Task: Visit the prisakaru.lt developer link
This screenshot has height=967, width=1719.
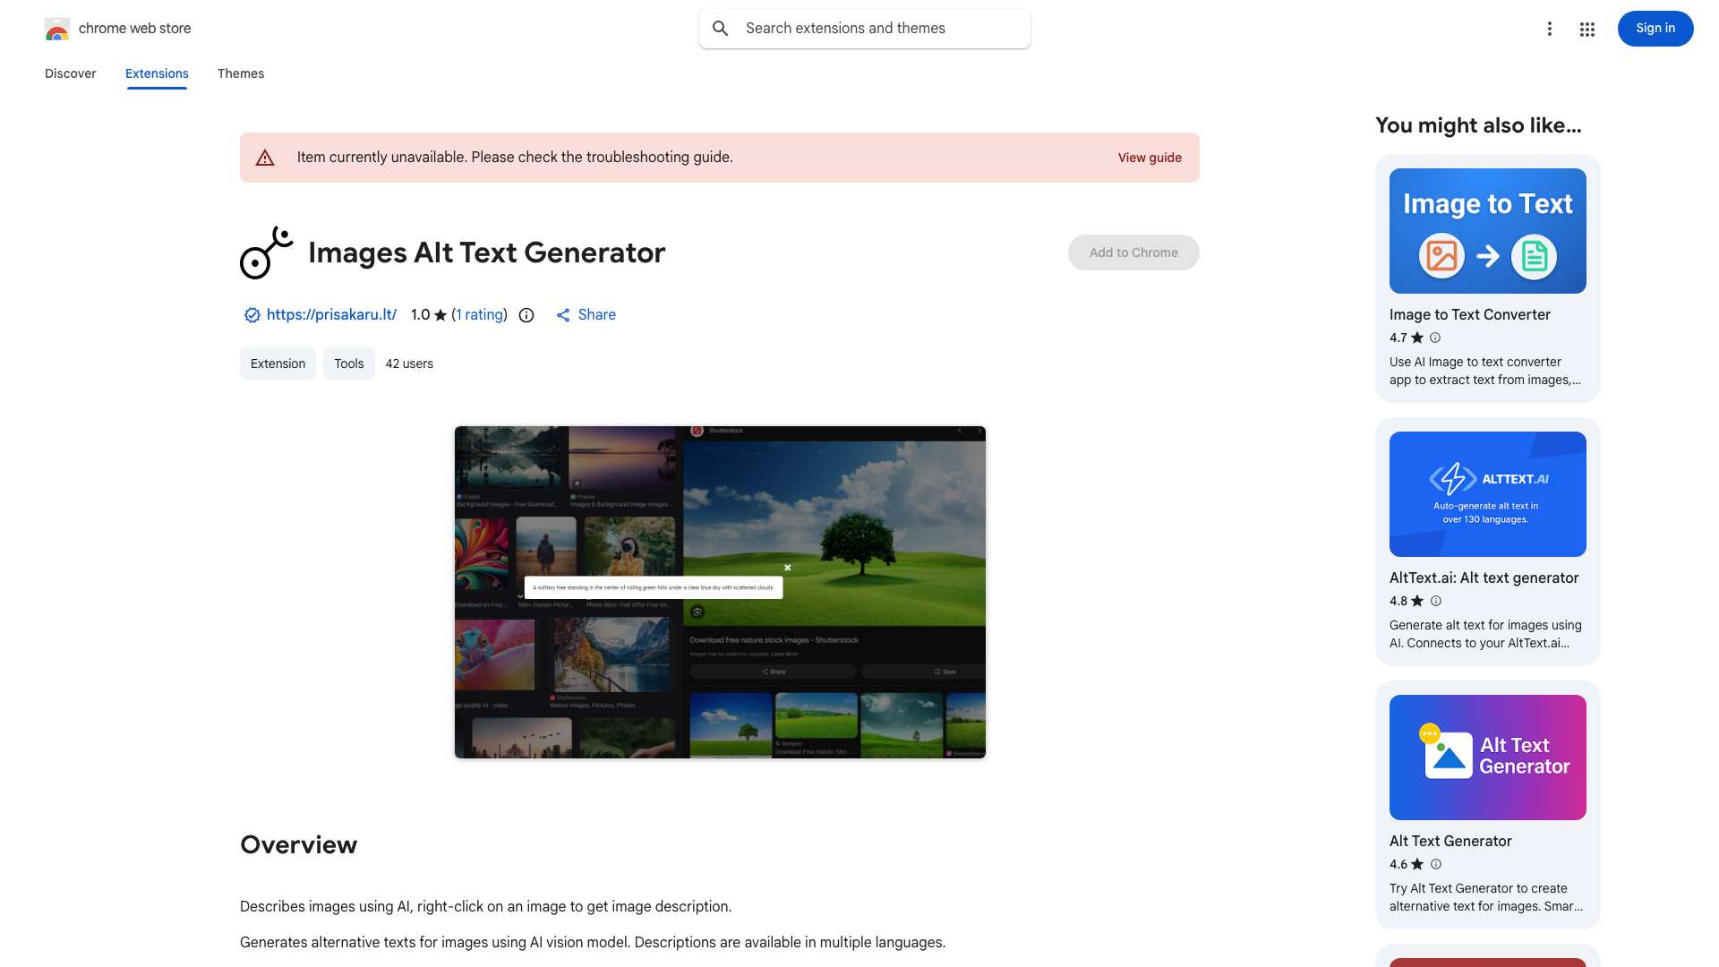Action: pos(331,315)
